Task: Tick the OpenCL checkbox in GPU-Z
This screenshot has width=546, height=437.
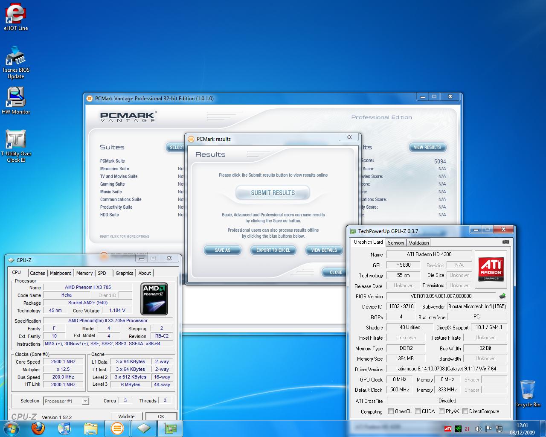Action: pyautogui.click(x=391, y=411)
